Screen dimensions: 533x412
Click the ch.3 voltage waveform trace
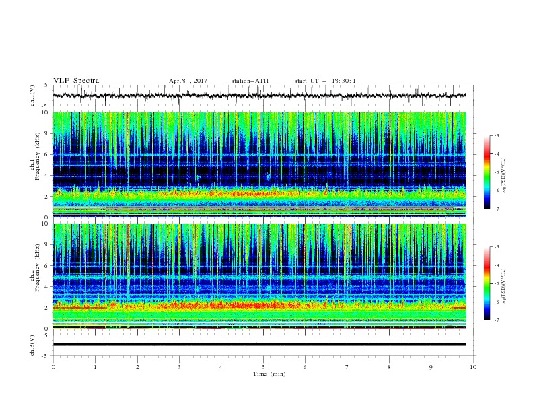259,345
